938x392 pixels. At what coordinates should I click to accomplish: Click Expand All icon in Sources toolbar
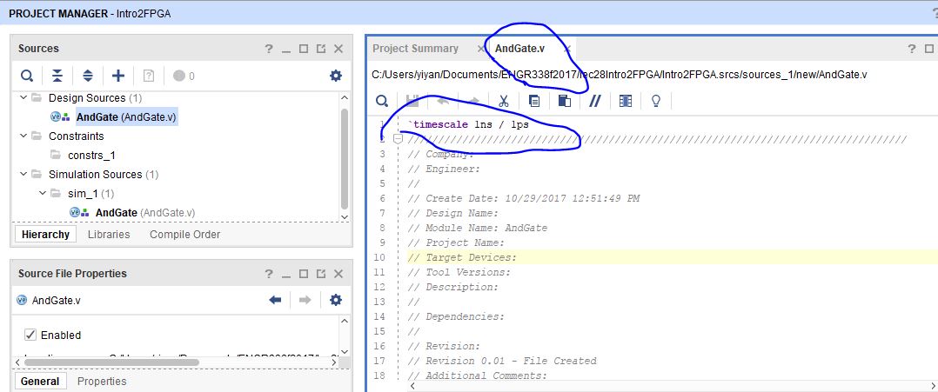88,76
